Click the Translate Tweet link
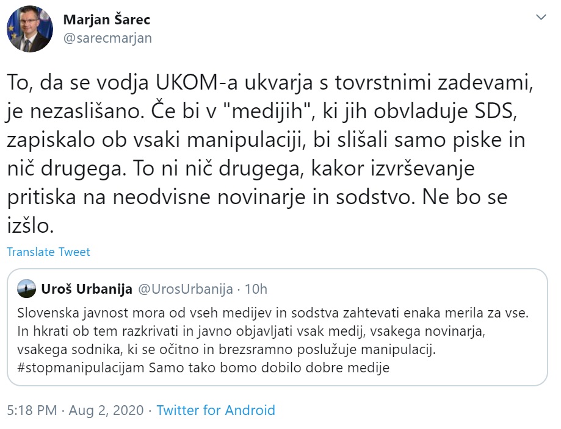Viewport: 561px width, 429px height. click(49, 252)
